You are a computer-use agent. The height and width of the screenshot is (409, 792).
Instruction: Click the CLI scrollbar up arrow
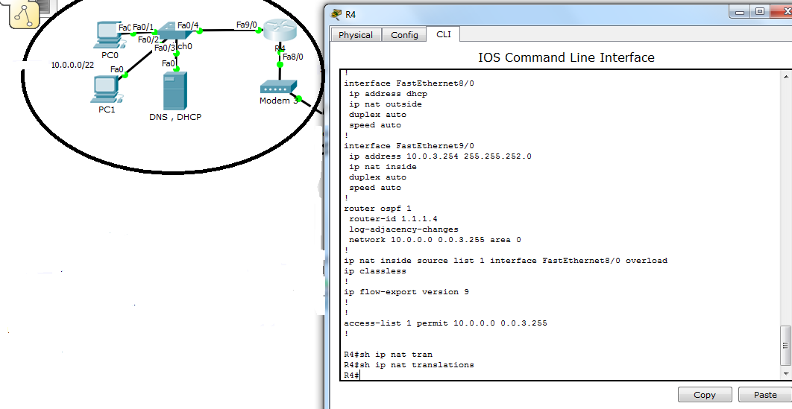[785, 76]
